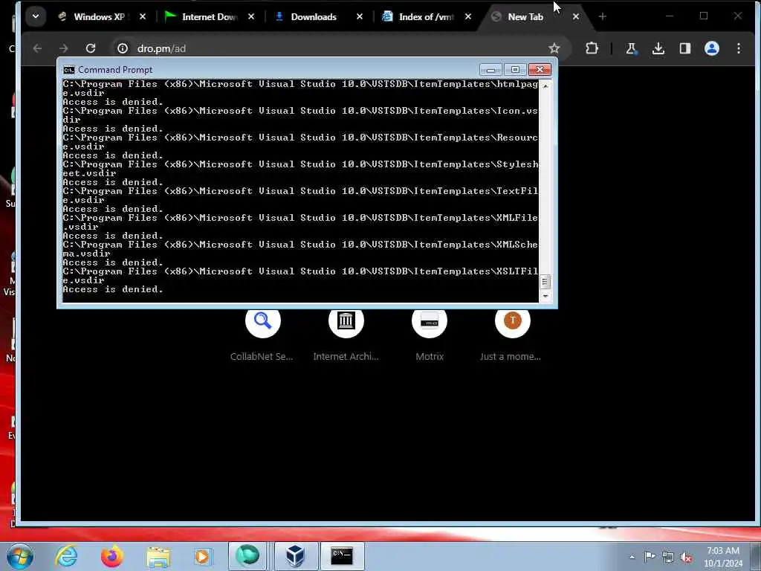The width and height of the screenshot is (761, 571).
Task: Close the Index of /vmt tab
Action: click(468, 16)
